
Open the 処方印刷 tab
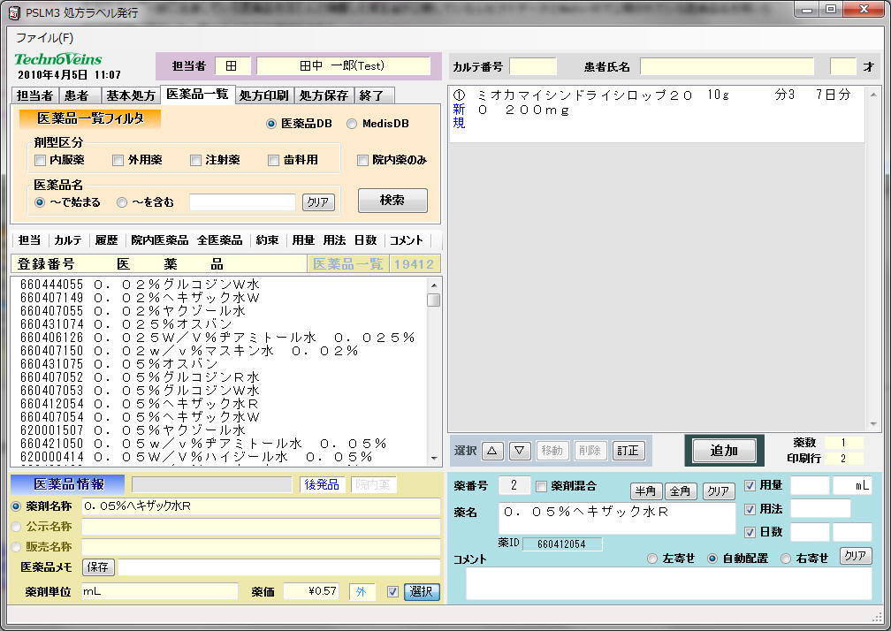click(263, 95)
